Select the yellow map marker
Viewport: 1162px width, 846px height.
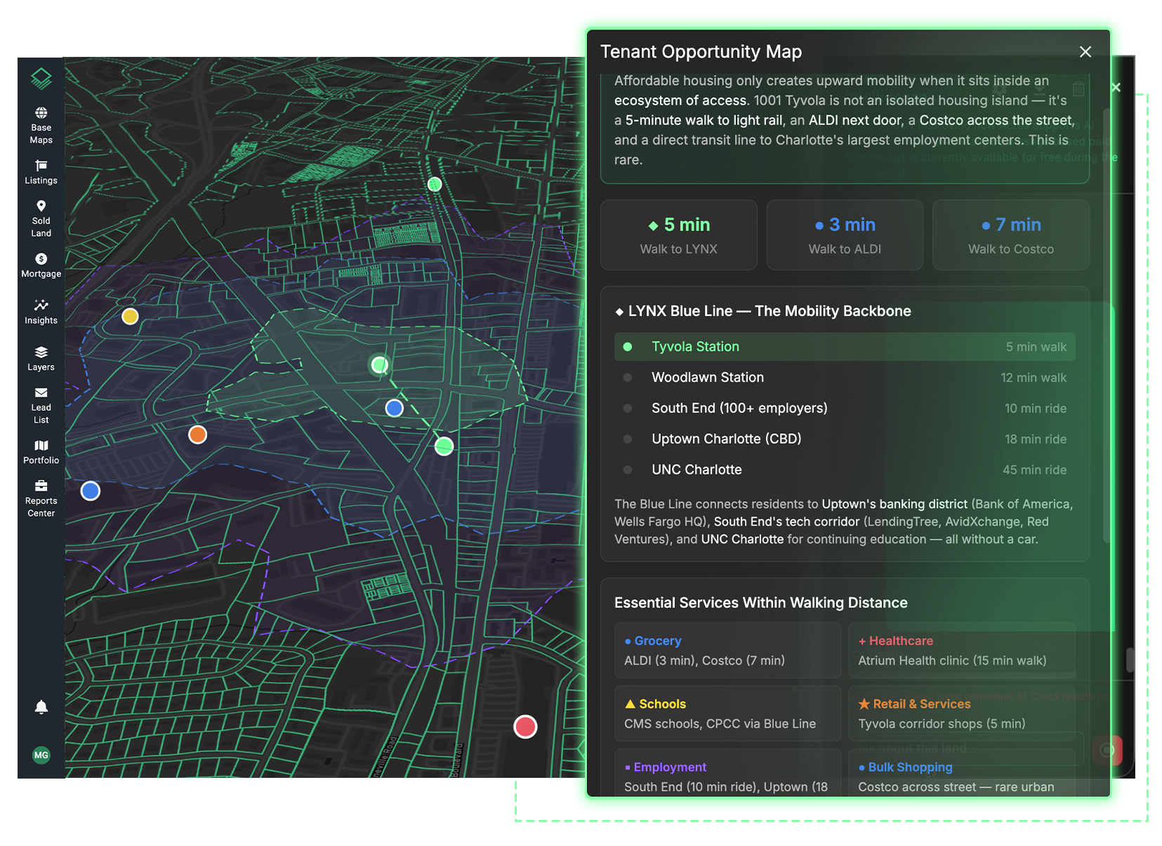point(130,317)
